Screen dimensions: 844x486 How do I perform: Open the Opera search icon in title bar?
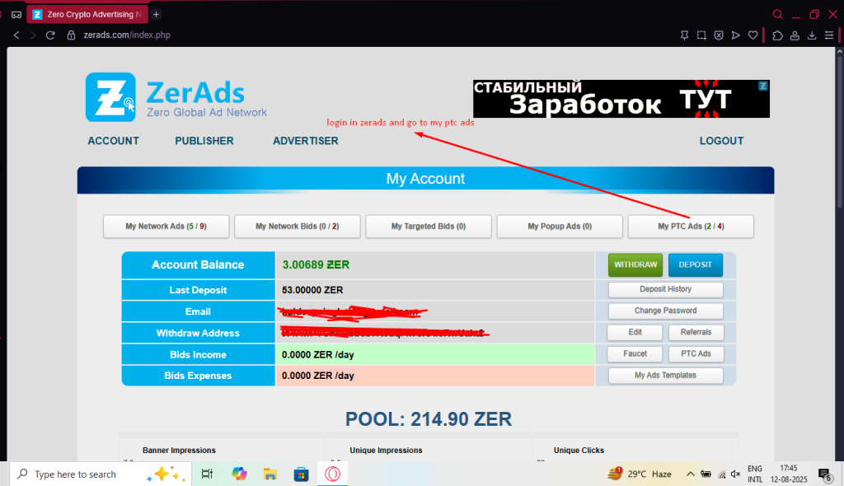coord(777,14)
